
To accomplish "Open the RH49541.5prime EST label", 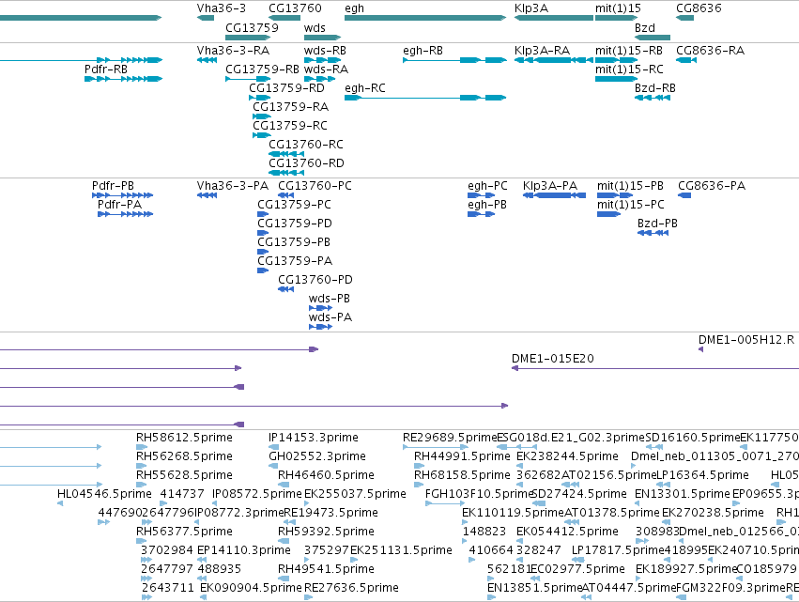I will pyautogui.click(x=326, y=569).
